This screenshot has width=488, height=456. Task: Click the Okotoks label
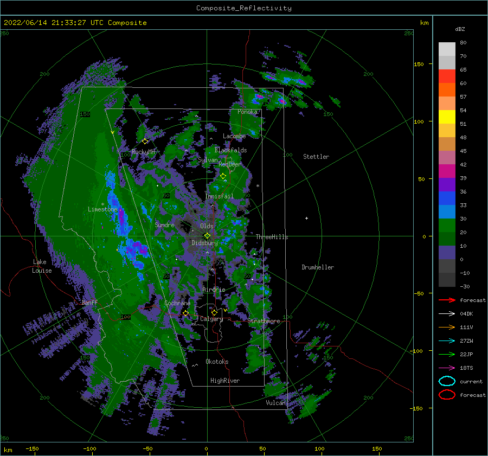[217, 362]
